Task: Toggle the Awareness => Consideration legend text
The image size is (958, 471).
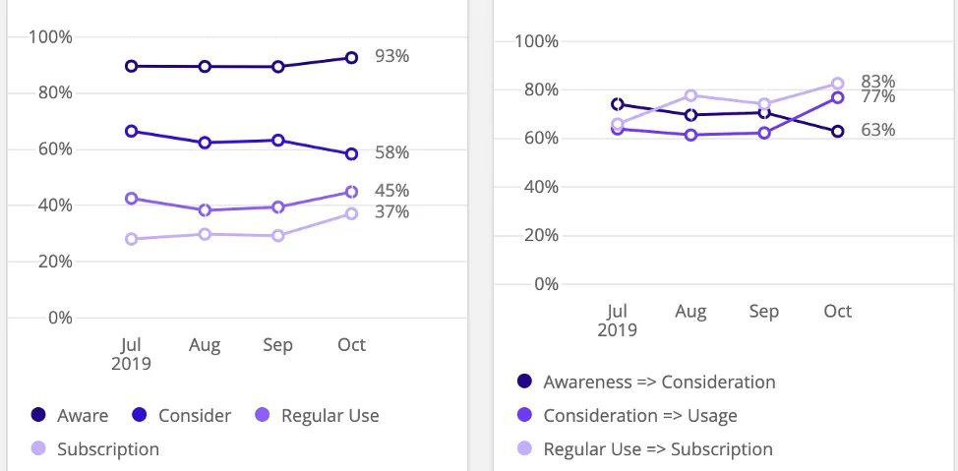Action: (659, 382)
